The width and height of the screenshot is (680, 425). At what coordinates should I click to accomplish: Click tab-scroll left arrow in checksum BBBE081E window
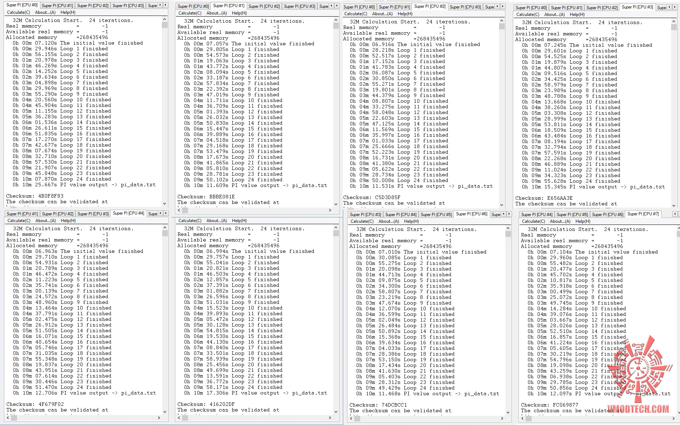point(331,6)
